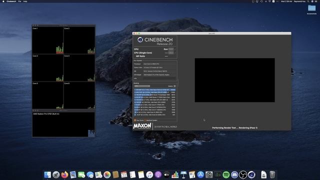Open Notification Center in menu bar
The image size is (320, 180).
(316, 1)
